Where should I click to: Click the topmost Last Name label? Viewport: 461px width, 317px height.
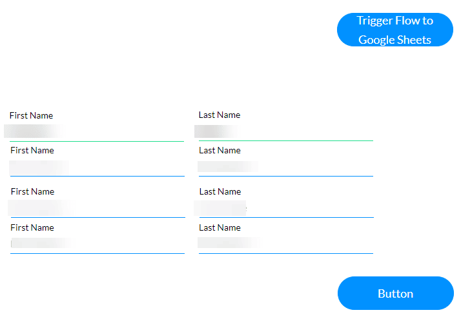(220, 115)
